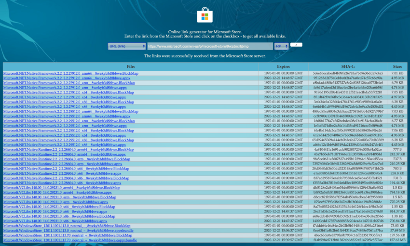Click the checkmark button to generate links
Image resolution: width=410 pixels, height=246 pixels.
point(296,45)
